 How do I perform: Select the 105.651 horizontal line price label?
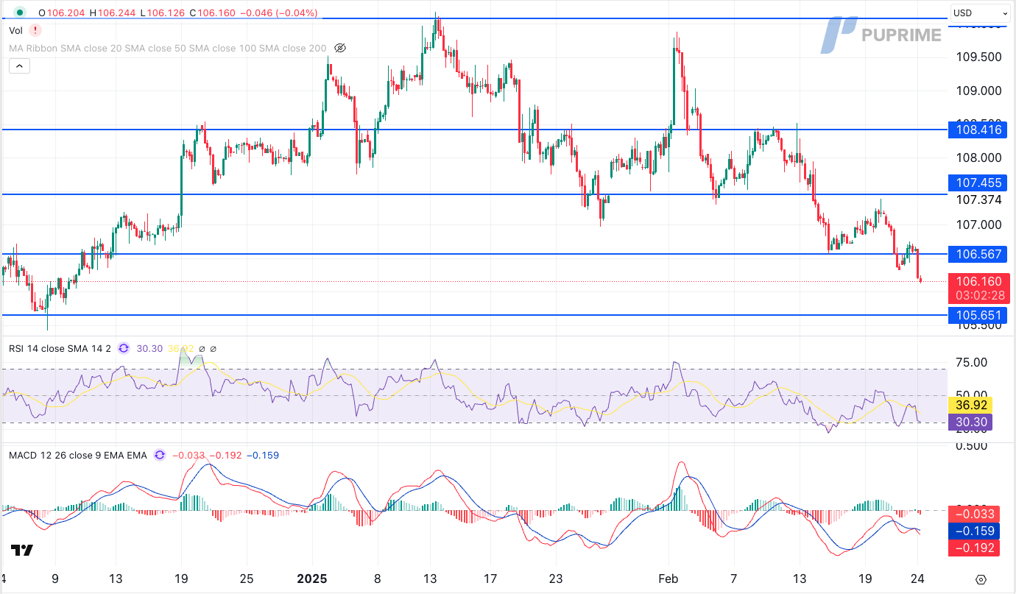(979, 315)
